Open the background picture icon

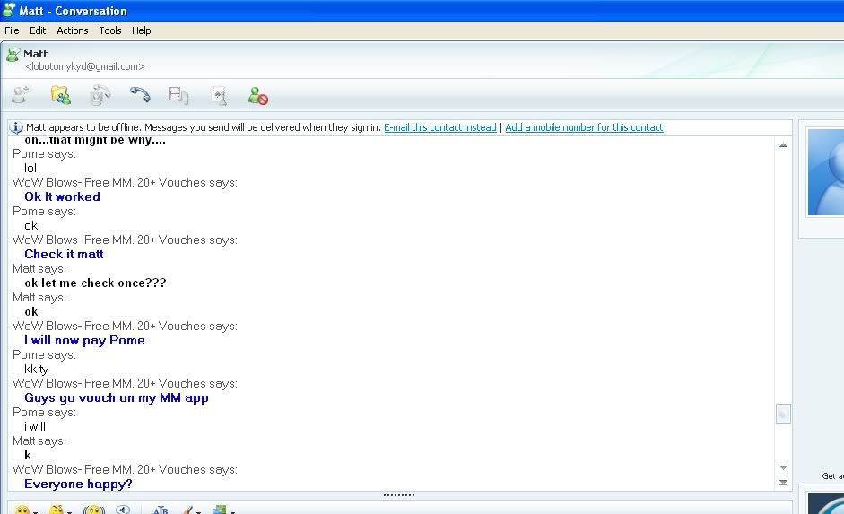coord(219,510)
